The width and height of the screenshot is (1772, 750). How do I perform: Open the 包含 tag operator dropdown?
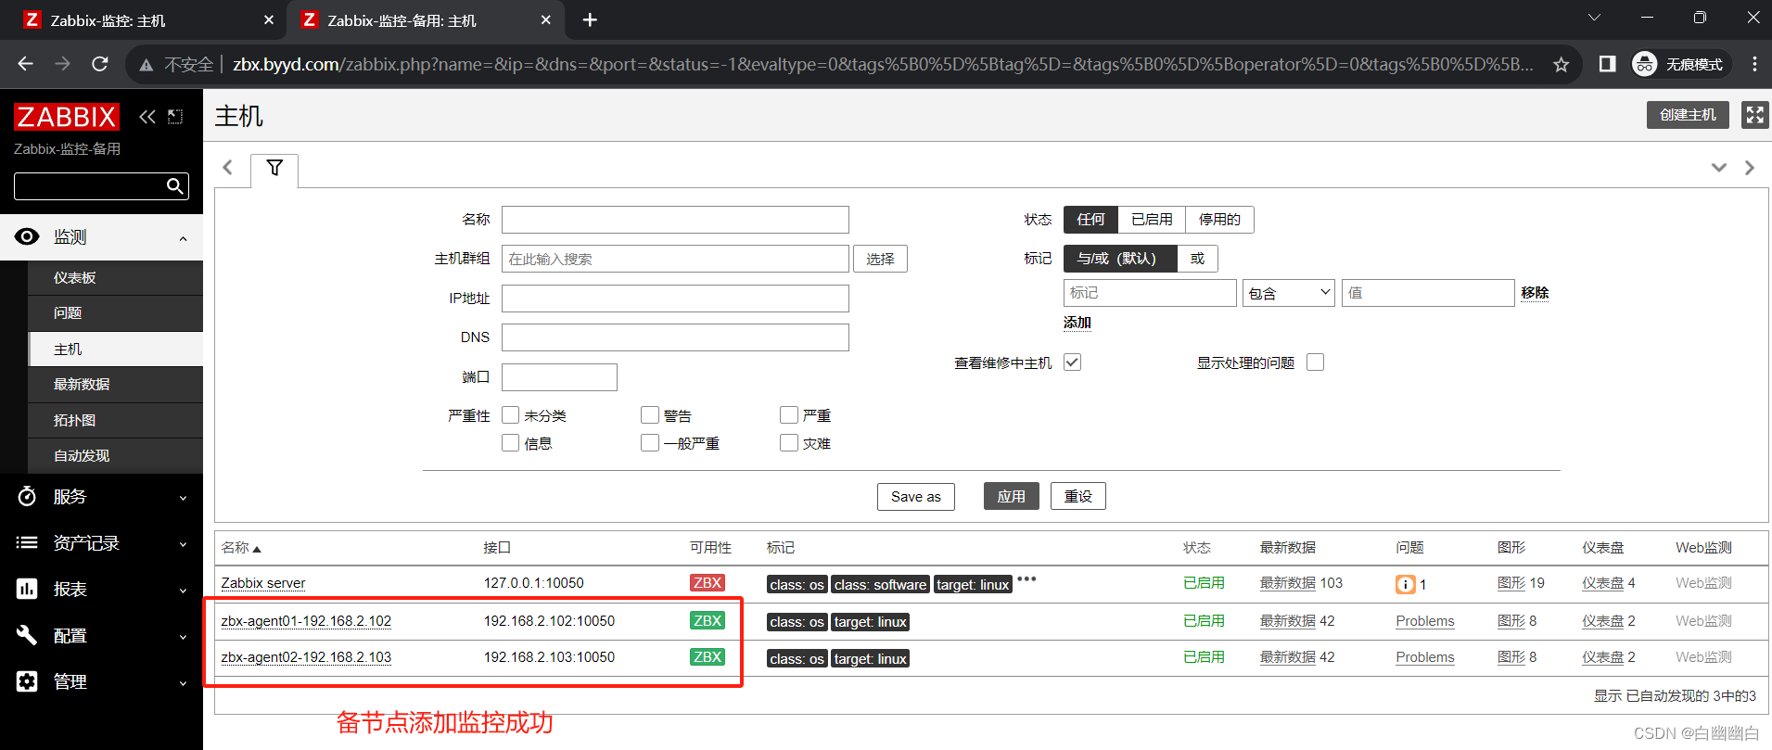[1289, 293]
